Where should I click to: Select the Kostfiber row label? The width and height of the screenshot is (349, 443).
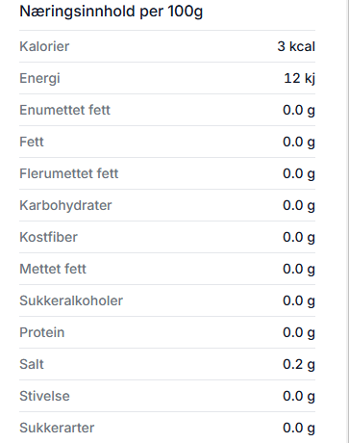(x=48, y=237)
